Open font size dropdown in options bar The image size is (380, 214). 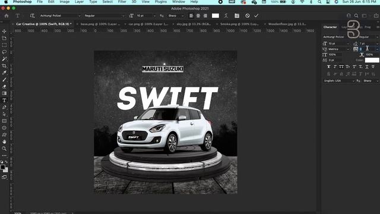pyautogui.click(x=154, y=16)
